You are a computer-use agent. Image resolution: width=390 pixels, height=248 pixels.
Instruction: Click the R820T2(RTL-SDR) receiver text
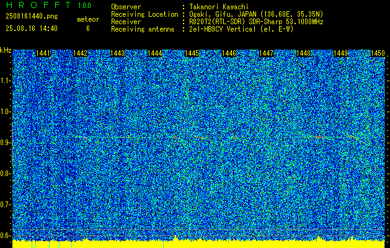pos(256,22)
